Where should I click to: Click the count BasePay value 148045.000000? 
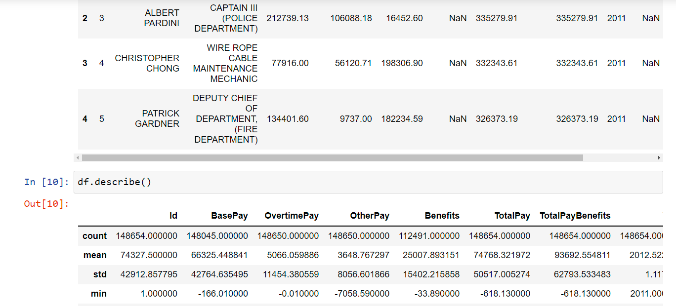217,236
